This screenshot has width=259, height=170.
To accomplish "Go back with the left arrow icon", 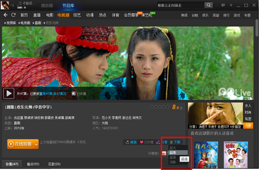I will click(6, 15).
